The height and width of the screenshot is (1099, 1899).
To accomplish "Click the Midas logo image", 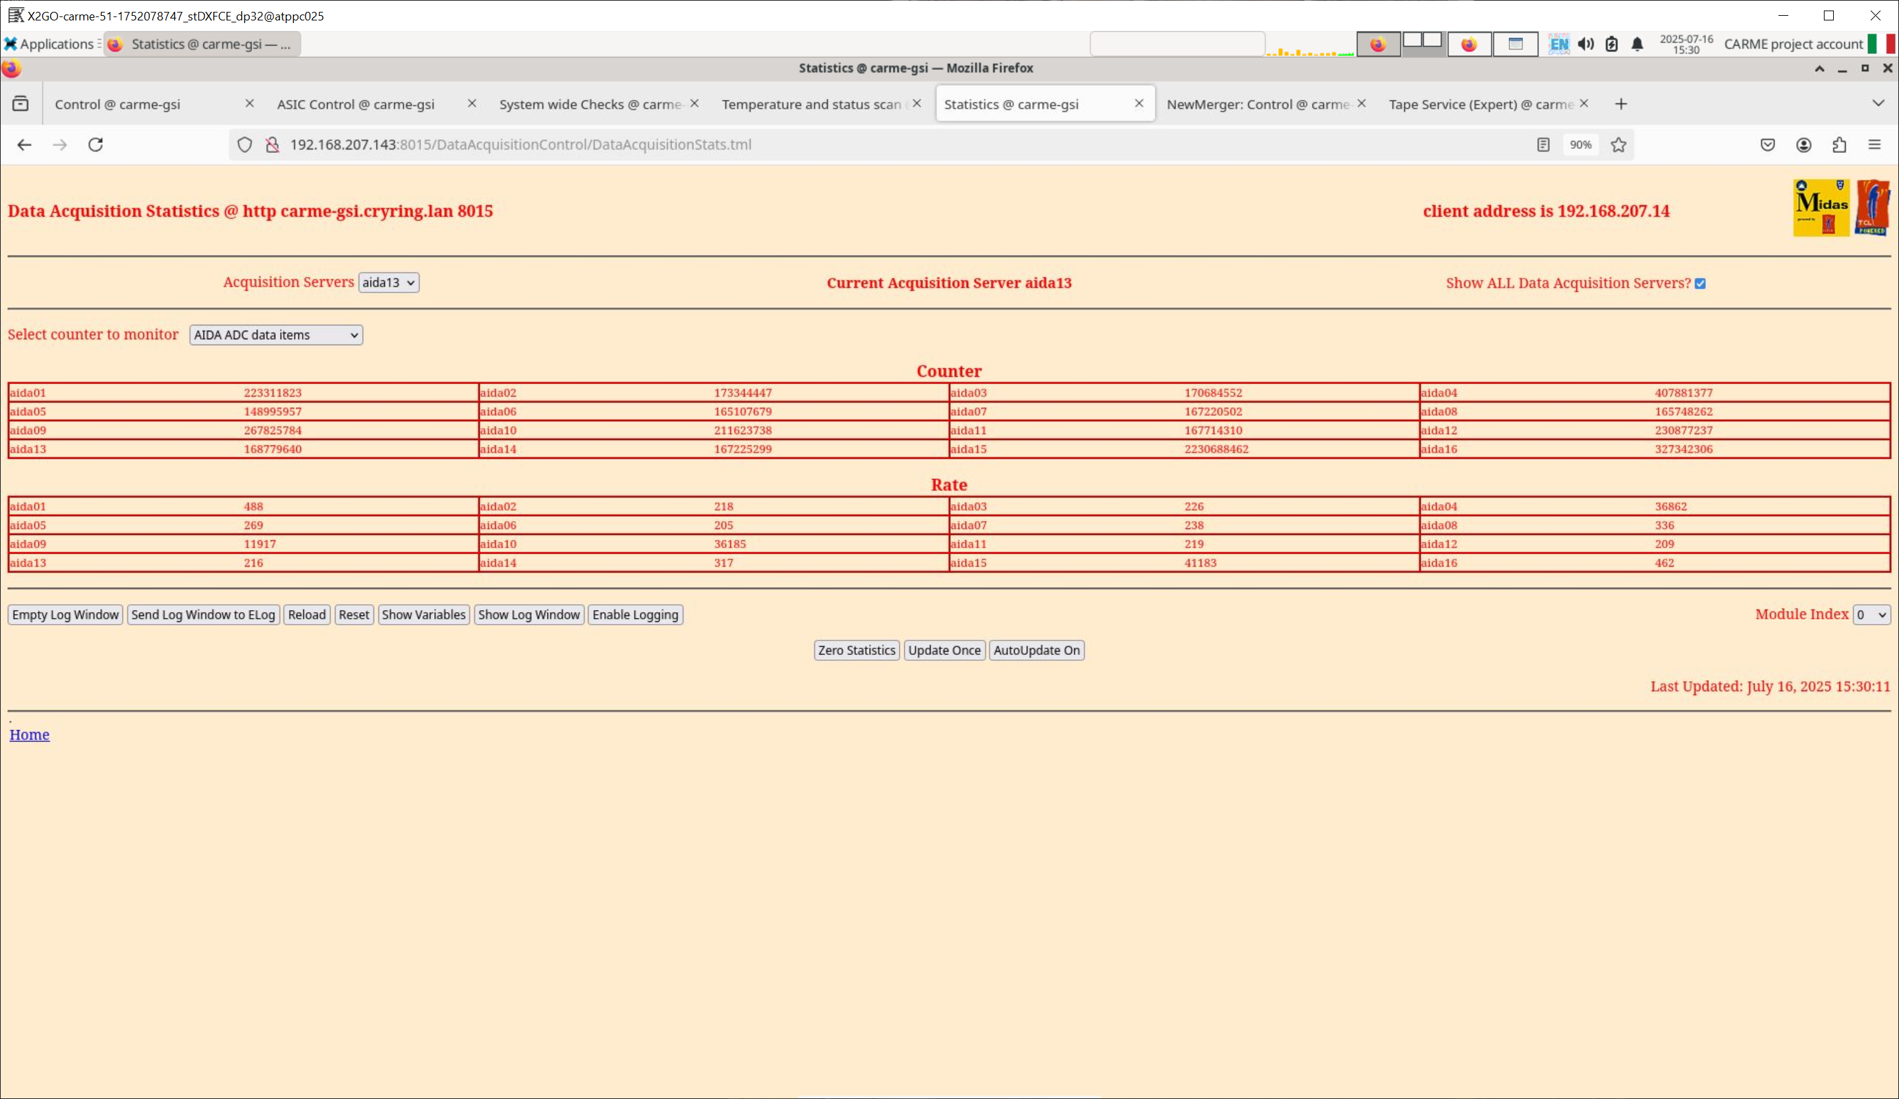I will click(x=1821, y=208).
